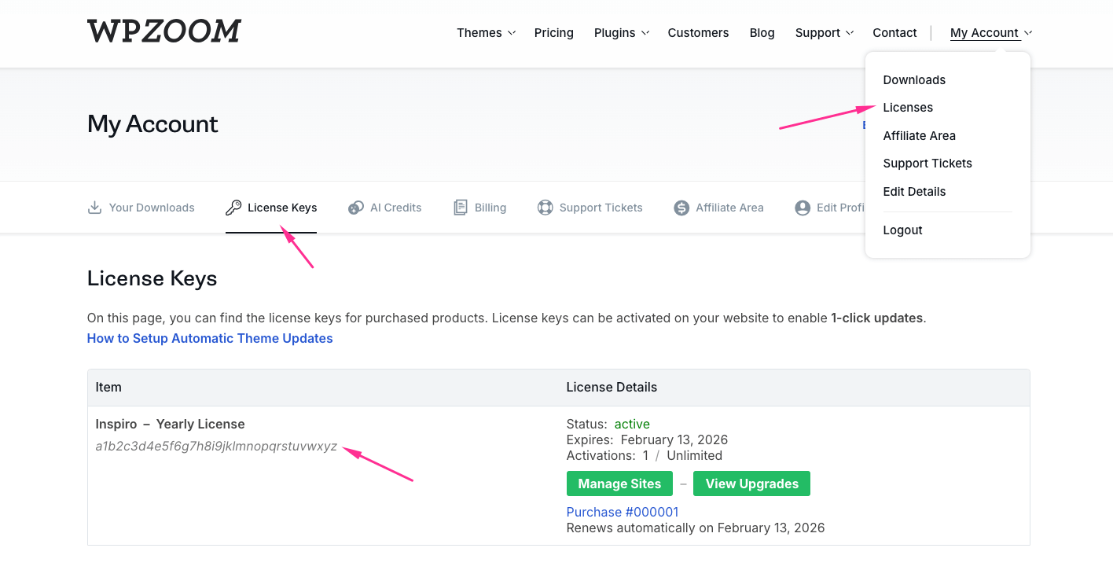Click the Affiliate Area dollar icon
The image size is (1113, 570).
click(x=681, y=208)
